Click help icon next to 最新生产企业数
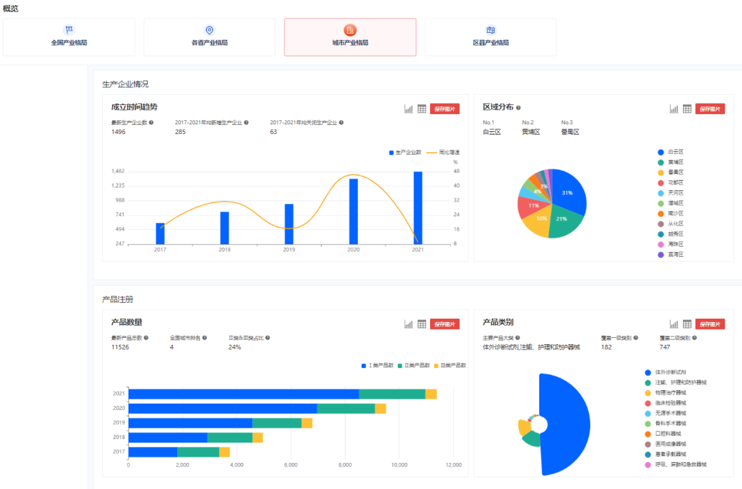This screenshot has height=489, width=742. point(151,123)
